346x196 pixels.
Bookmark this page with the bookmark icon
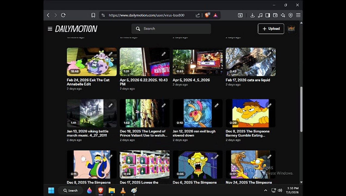click(93, 15)
